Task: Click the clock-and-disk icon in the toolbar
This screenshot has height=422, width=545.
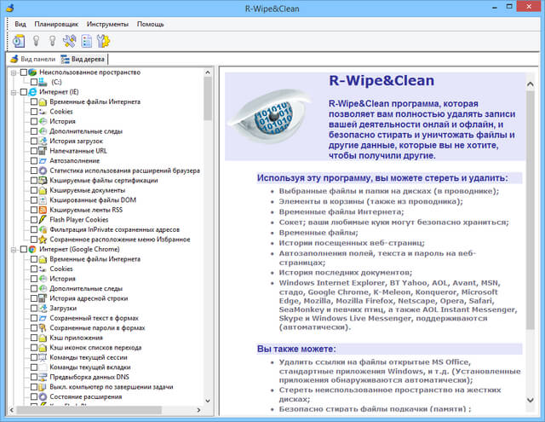Action: pyautogui.click(x=19, y=40)
